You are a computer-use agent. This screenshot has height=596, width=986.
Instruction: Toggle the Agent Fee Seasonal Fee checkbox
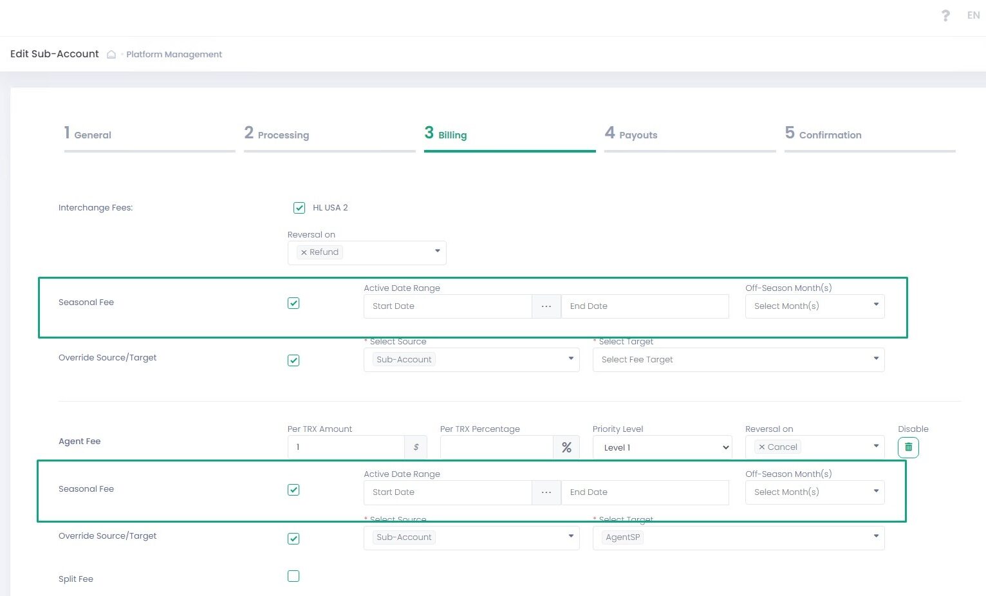click(293, 490)
